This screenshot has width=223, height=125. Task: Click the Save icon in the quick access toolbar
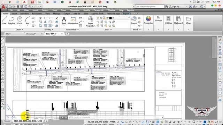coord(18,7)
